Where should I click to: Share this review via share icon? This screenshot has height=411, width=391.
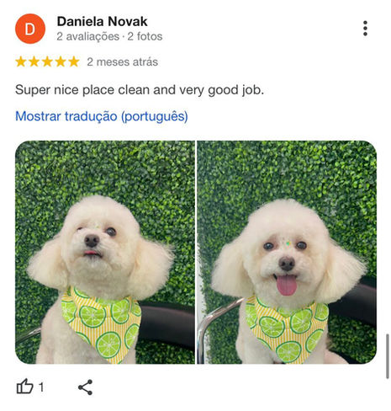85,387
